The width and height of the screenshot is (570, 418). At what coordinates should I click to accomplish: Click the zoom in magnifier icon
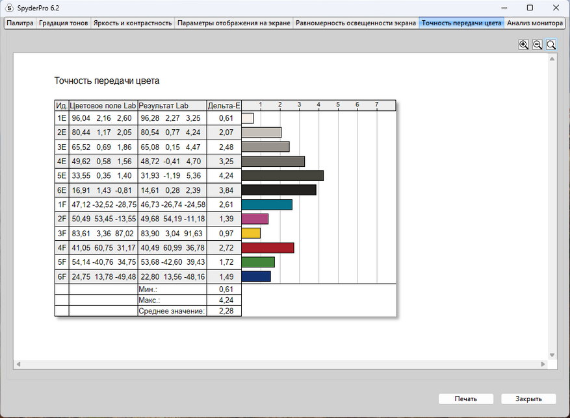pos(523,45)
